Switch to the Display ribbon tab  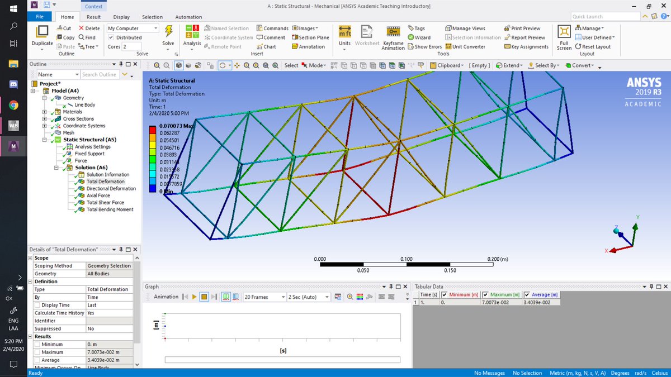click(x=121, y=17)
